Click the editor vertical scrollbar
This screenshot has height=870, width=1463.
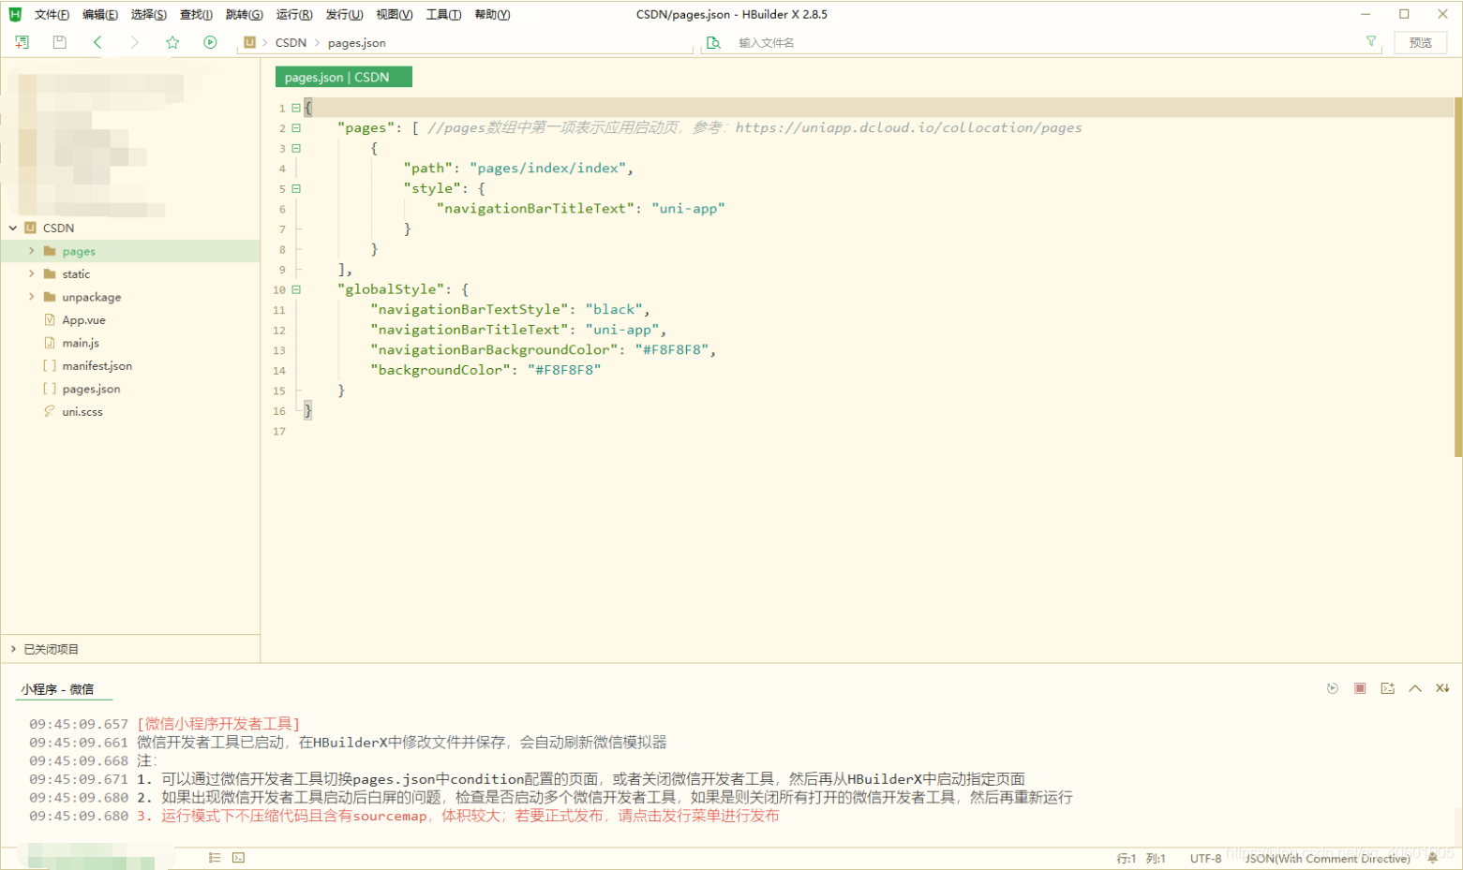[1458, 276]
